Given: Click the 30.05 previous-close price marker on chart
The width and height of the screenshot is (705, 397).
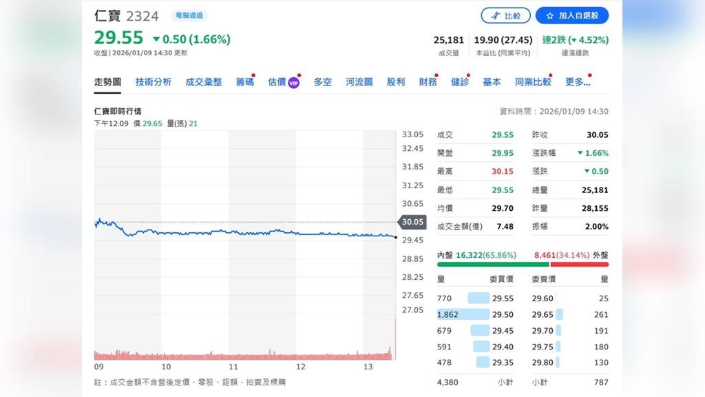Looking at the screenshot, I should point(411,222).
